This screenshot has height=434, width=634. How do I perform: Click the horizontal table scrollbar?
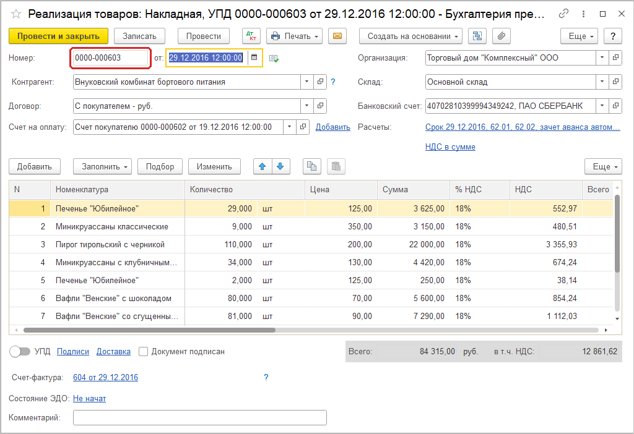point(149,330)
